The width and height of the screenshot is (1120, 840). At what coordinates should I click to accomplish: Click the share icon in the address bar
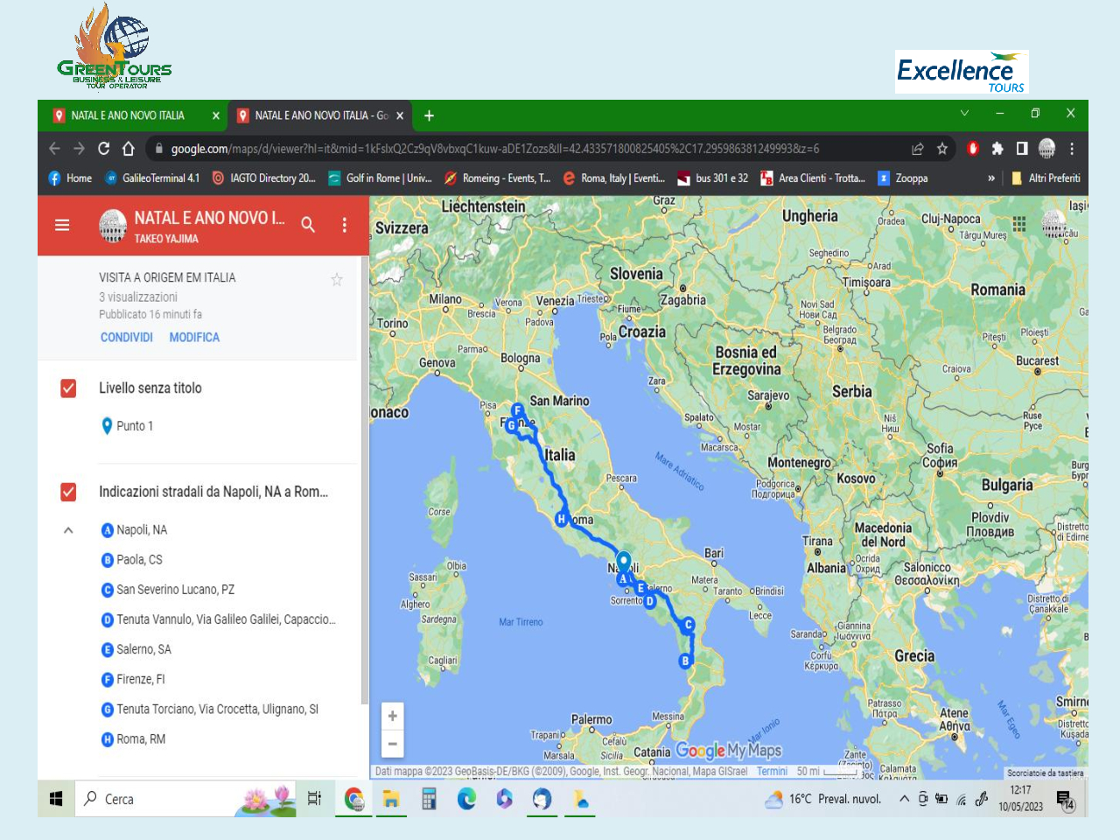pos(918,149)
